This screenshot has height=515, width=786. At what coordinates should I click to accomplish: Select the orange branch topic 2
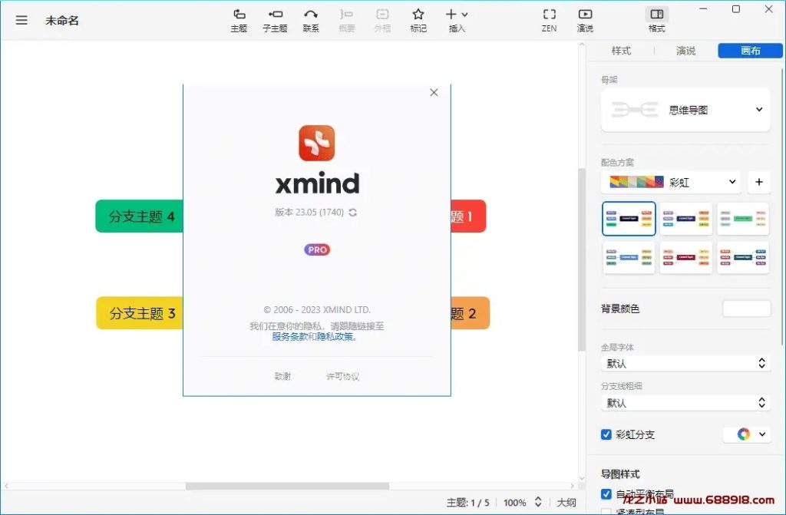pyautogui.click(x=470, y=313)
